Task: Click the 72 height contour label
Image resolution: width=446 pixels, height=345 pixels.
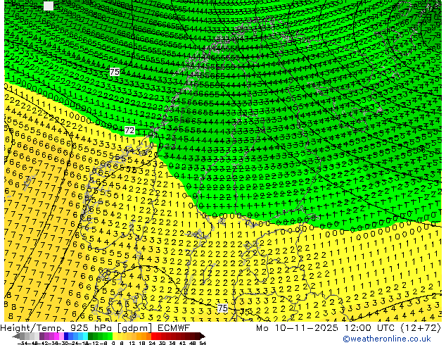Action: pyautogui.click(x=129, y=131)
